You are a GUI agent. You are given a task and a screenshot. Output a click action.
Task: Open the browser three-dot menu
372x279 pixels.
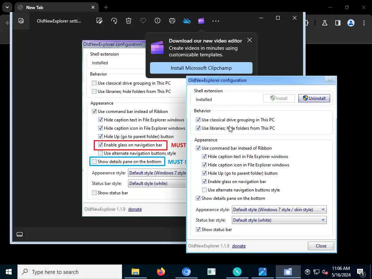(364, 23)
